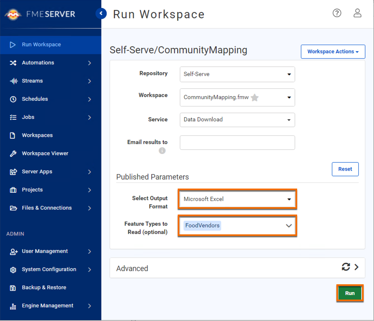Click the User Management add-user icon
Viewport: 374px width, 321px height.
pyautogui.click(x=14, y=251)
